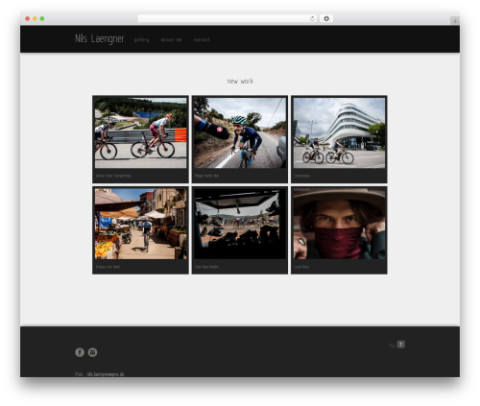Image resolution: width=480 pixels, height=406 pixels.
Task: Click caption under guardrail cyclists photo
Action: (x=113, y=176)
